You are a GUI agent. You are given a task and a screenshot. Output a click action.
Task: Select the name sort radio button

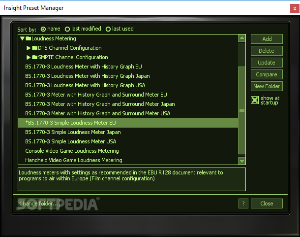(x=43, y=29)
